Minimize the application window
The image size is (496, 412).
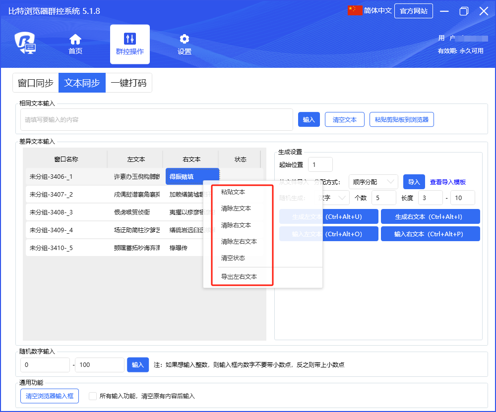(444, 11)
